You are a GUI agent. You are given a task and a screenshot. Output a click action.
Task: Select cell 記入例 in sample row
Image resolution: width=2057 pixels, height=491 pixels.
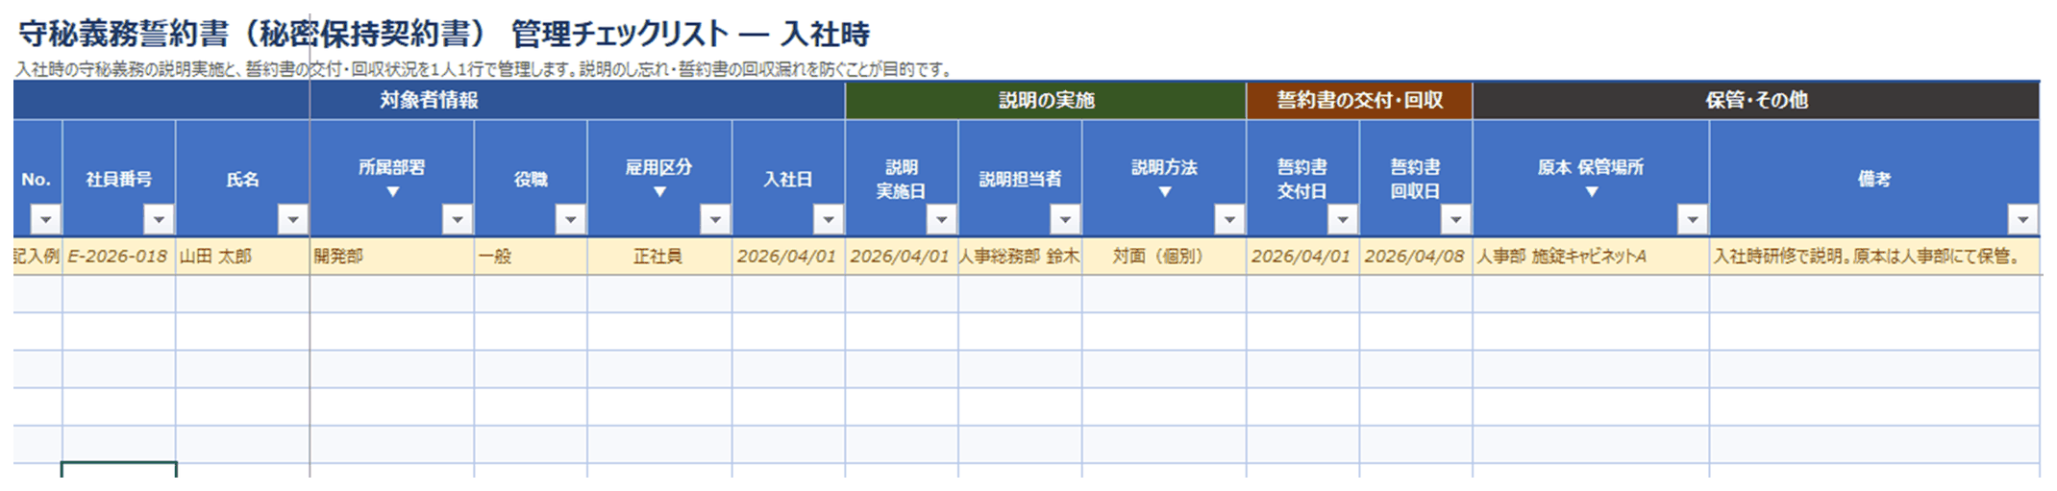coord(37,257)
